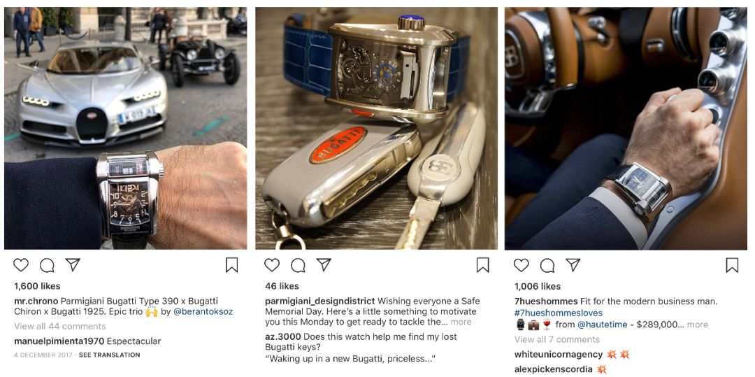Expand 'more' on parmigiani_designdistrict caption
This screenshot has height=377, width=755.
pyautogui.click(x=461, y=322)
